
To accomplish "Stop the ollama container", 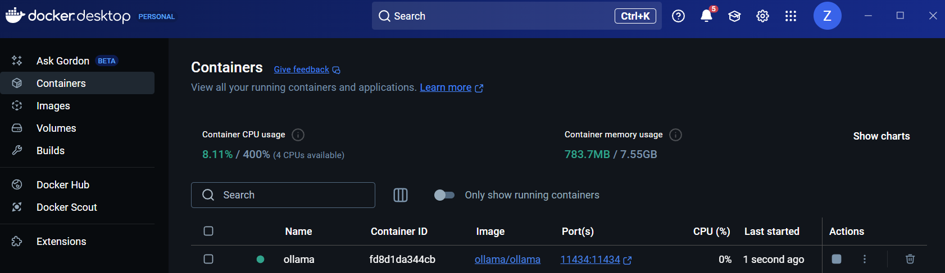I will click(x=837, y=259).
